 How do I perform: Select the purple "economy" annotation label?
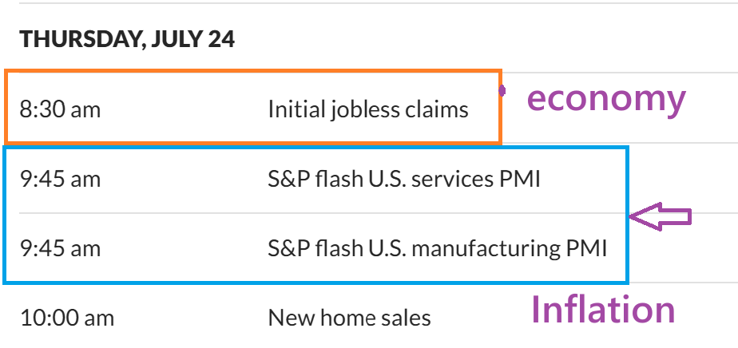click(606, 99)
